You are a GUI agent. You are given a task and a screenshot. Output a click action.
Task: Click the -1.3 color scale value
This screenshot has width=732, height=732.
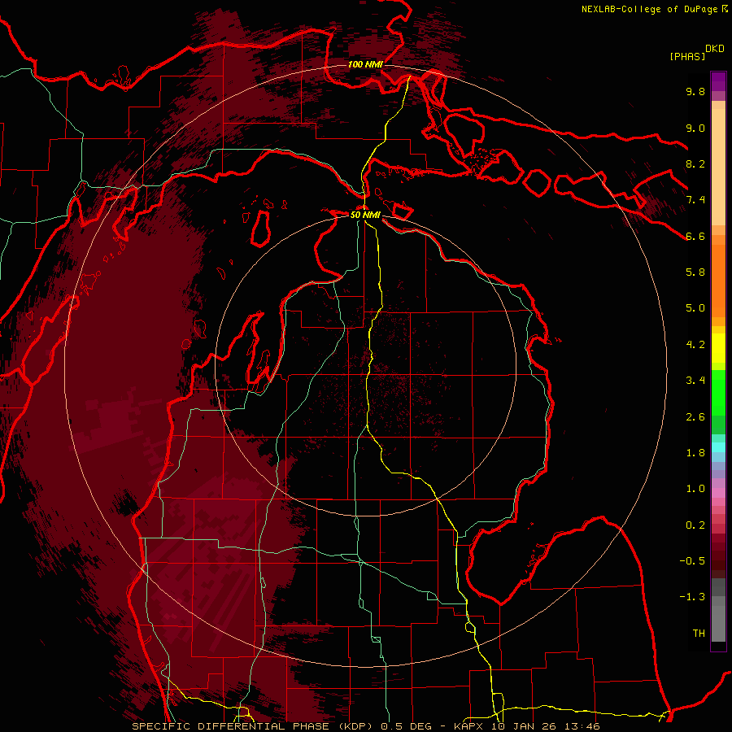point(692,597)
